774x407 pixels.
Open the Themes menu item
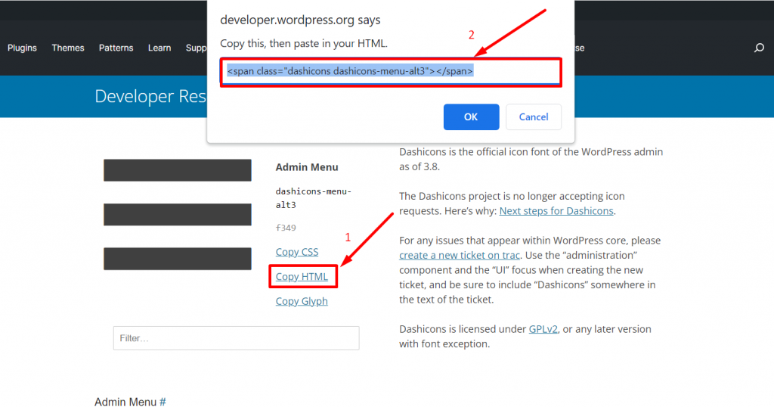click(x=68, y=48)
